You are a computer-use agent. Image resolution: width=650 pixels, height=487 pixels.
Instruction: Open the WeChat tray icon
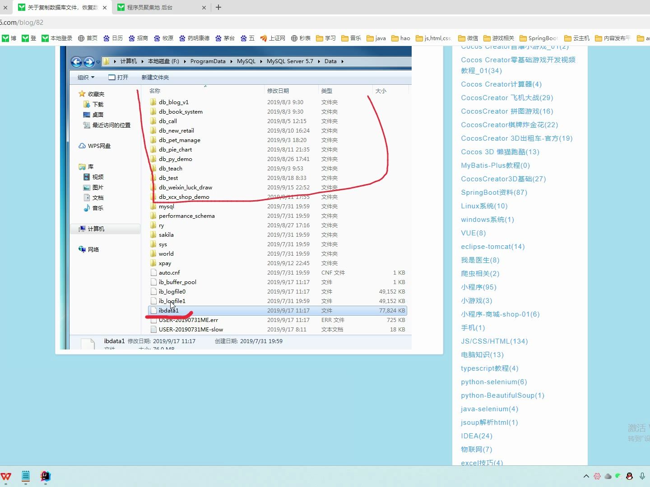[618, 476]
